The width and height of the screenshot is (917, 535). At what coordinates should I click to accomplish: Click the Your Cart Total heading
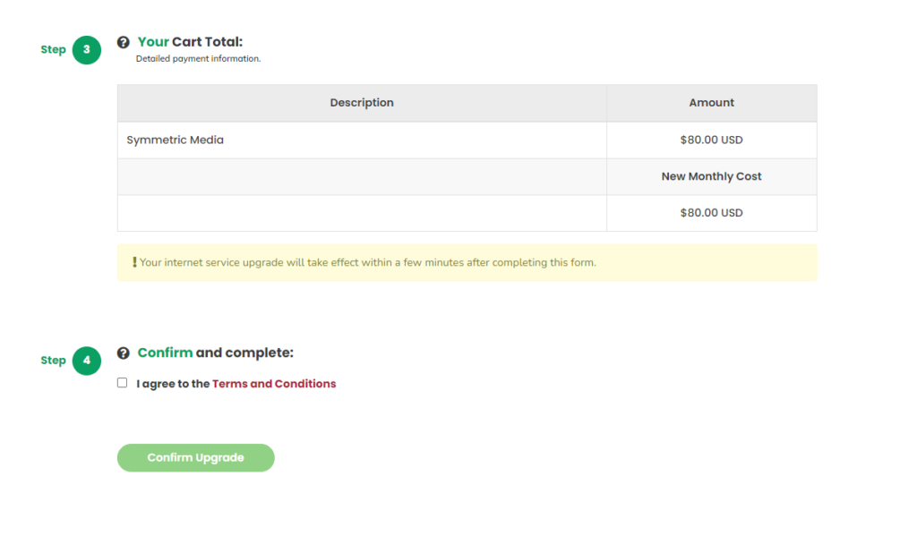pos(190,42)
